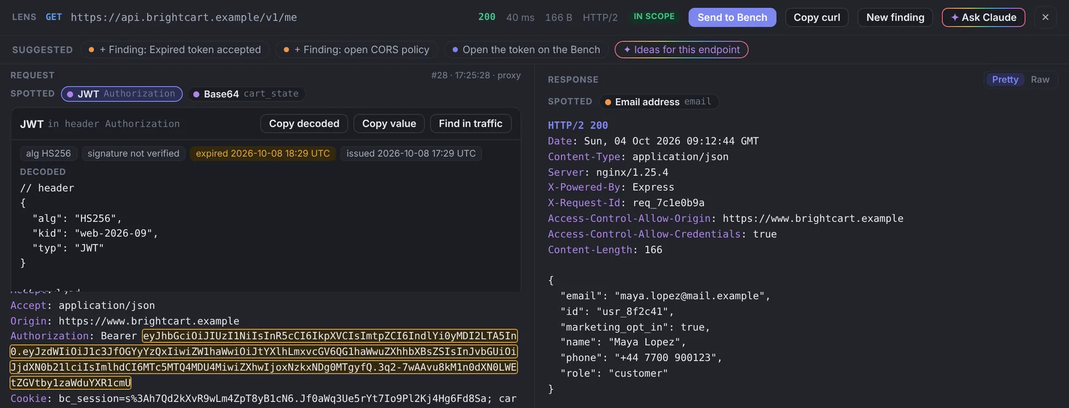Click the expired 2026-10-08 18:29 UTC tag

[263, 153]
